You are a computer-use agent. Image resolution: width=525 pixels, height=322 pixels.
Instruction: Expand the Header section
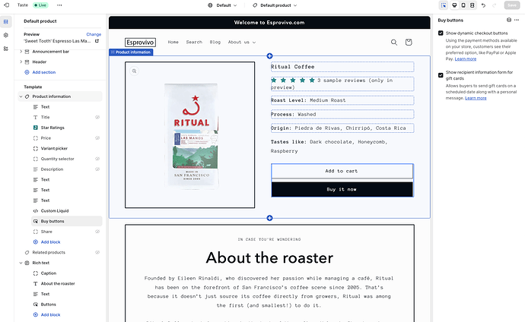click(x=21, y=62)
